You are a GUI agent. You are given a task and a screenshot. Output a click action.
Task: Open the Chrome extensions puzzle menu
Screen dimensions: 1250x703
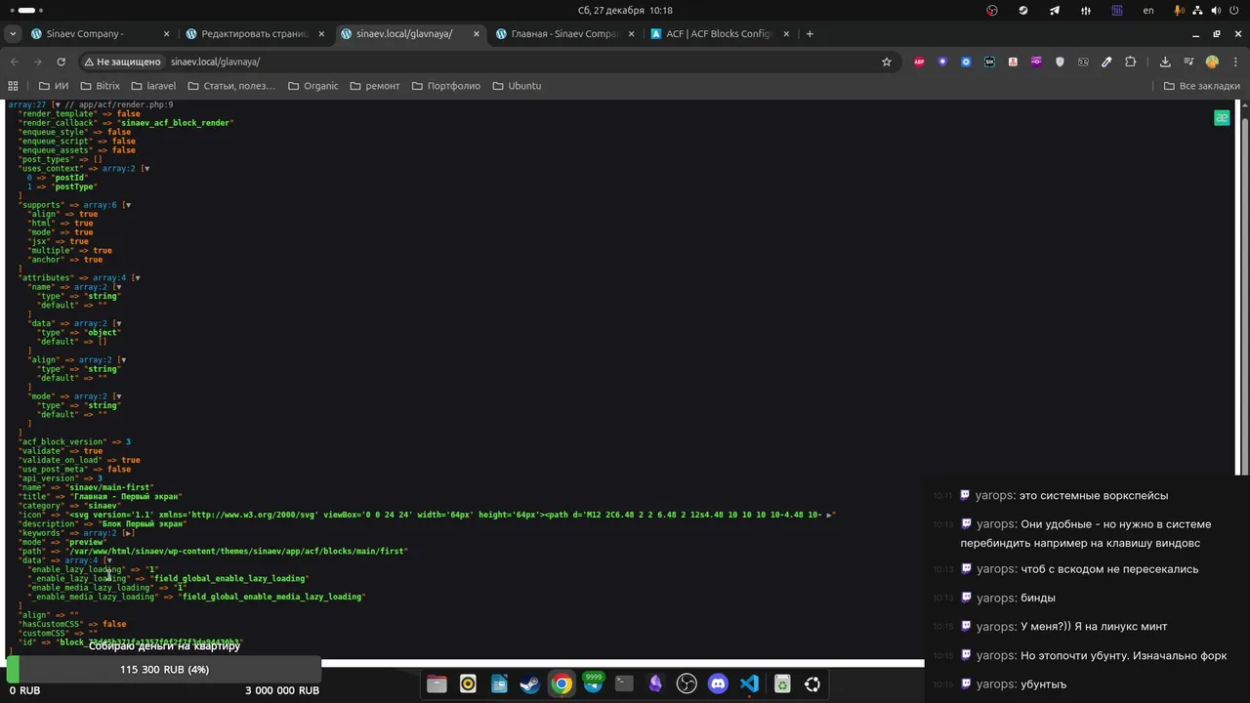[1131, 62]
